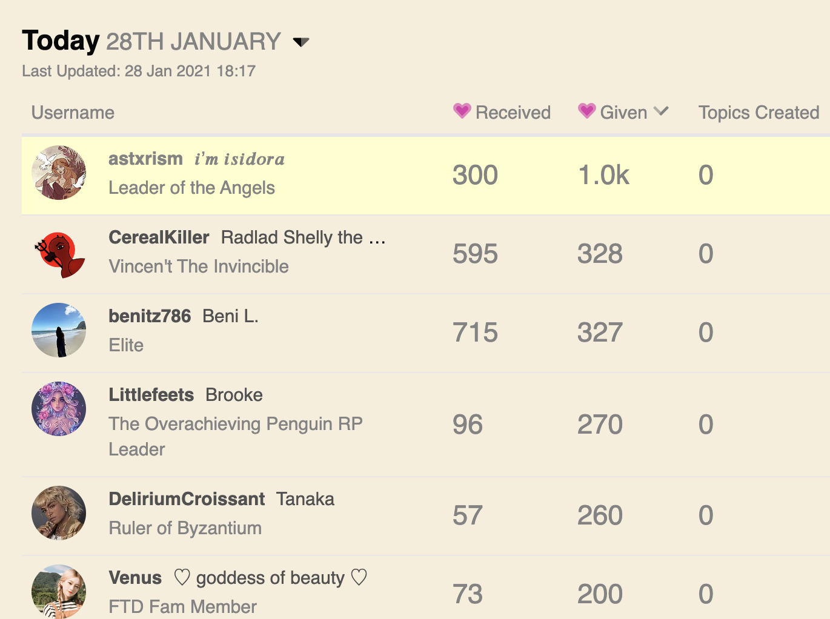Go to the DeliriumCroissant profile link
This screenshot has height=619, width=830.
tap(187, 499)
